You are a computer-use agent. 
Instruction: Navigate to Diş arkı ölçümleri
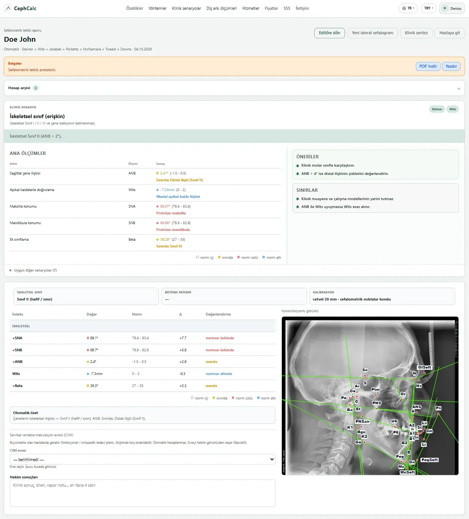221,8
